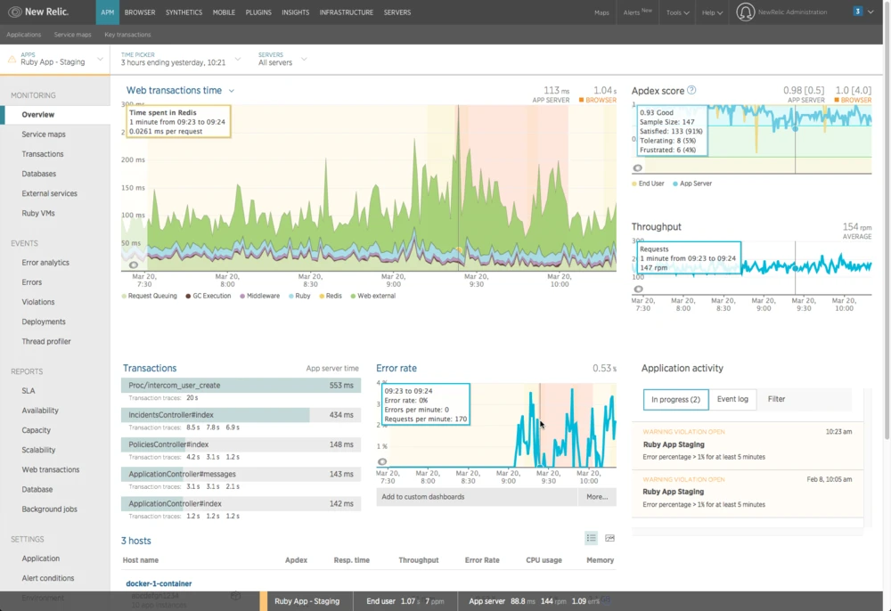Click the warning triangle beside Ruby App

tap(12, 59)
